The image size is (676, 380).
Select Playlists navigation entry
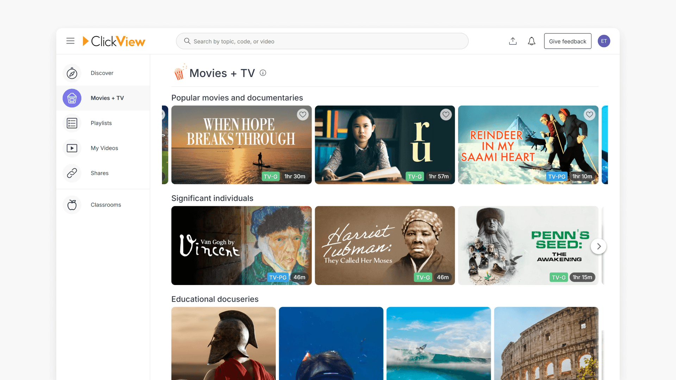click(x=101, y=123)
